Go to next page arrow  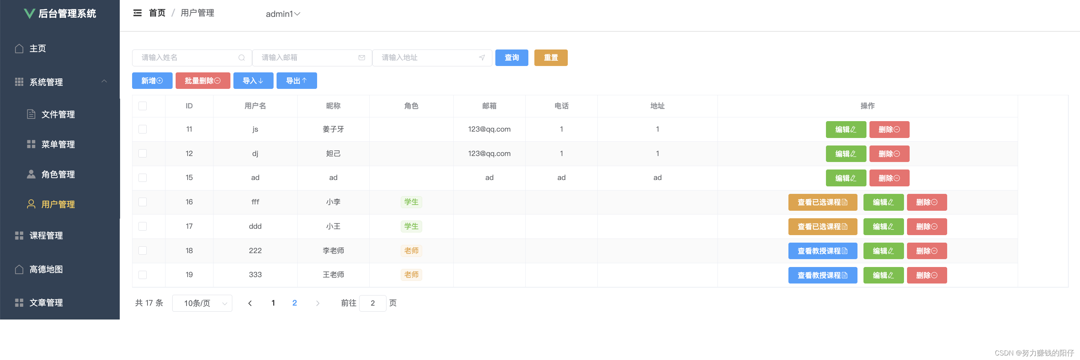pos(318,303)
